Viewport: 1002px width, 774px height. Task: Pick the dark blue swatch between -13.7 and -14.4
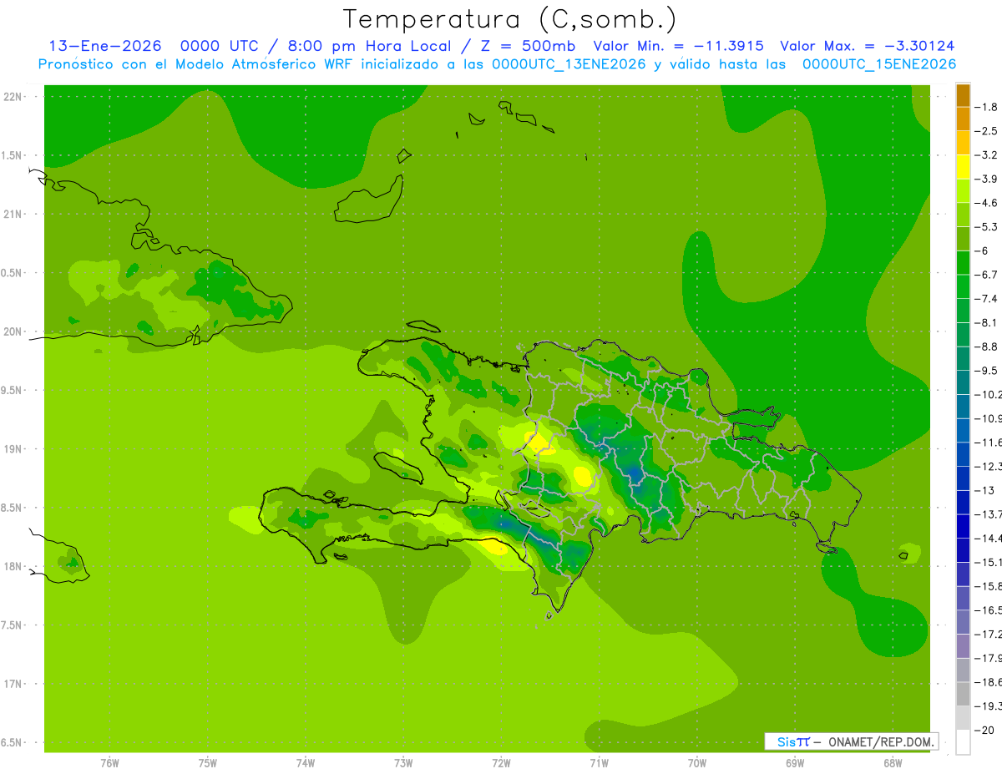tap(963, 525)
